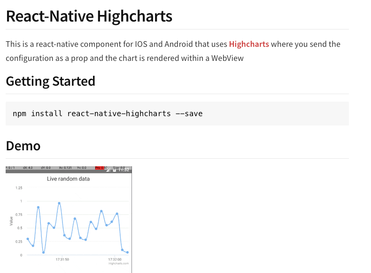
Task: Click the React-Native Highcharts heading
Action: pyautogui.click(x=89, y=16)
